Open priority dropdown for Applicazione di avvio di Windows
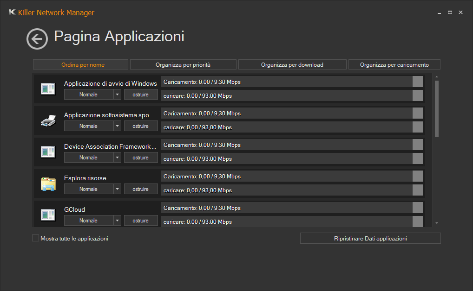Screen dimensions: 473x291 117,95
